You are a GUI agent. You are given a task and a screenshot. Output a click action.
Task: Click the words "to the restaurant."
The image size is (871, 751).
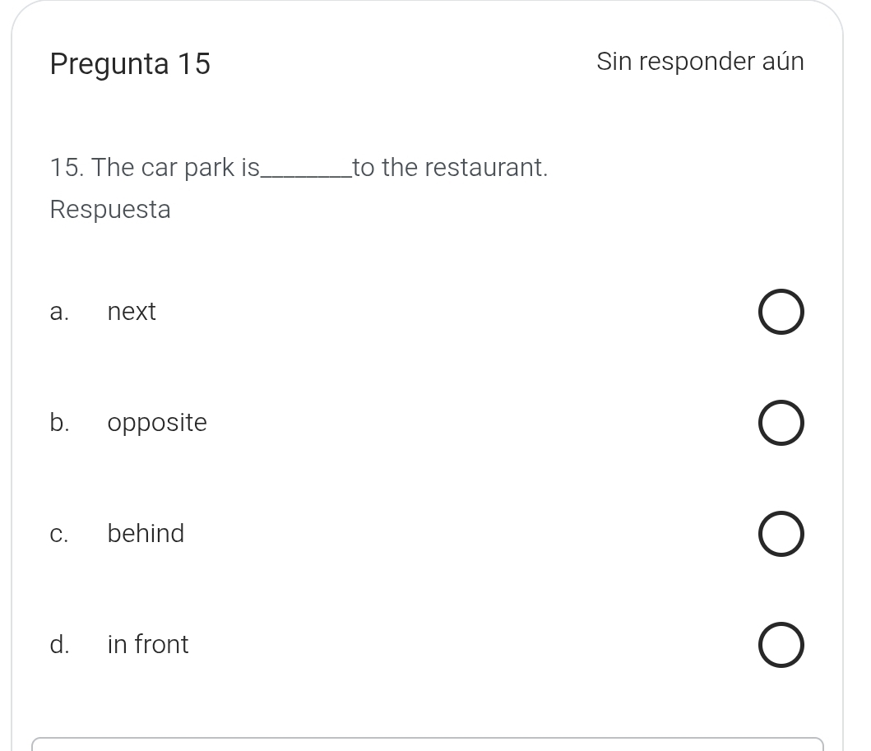(x=450, y=168)
